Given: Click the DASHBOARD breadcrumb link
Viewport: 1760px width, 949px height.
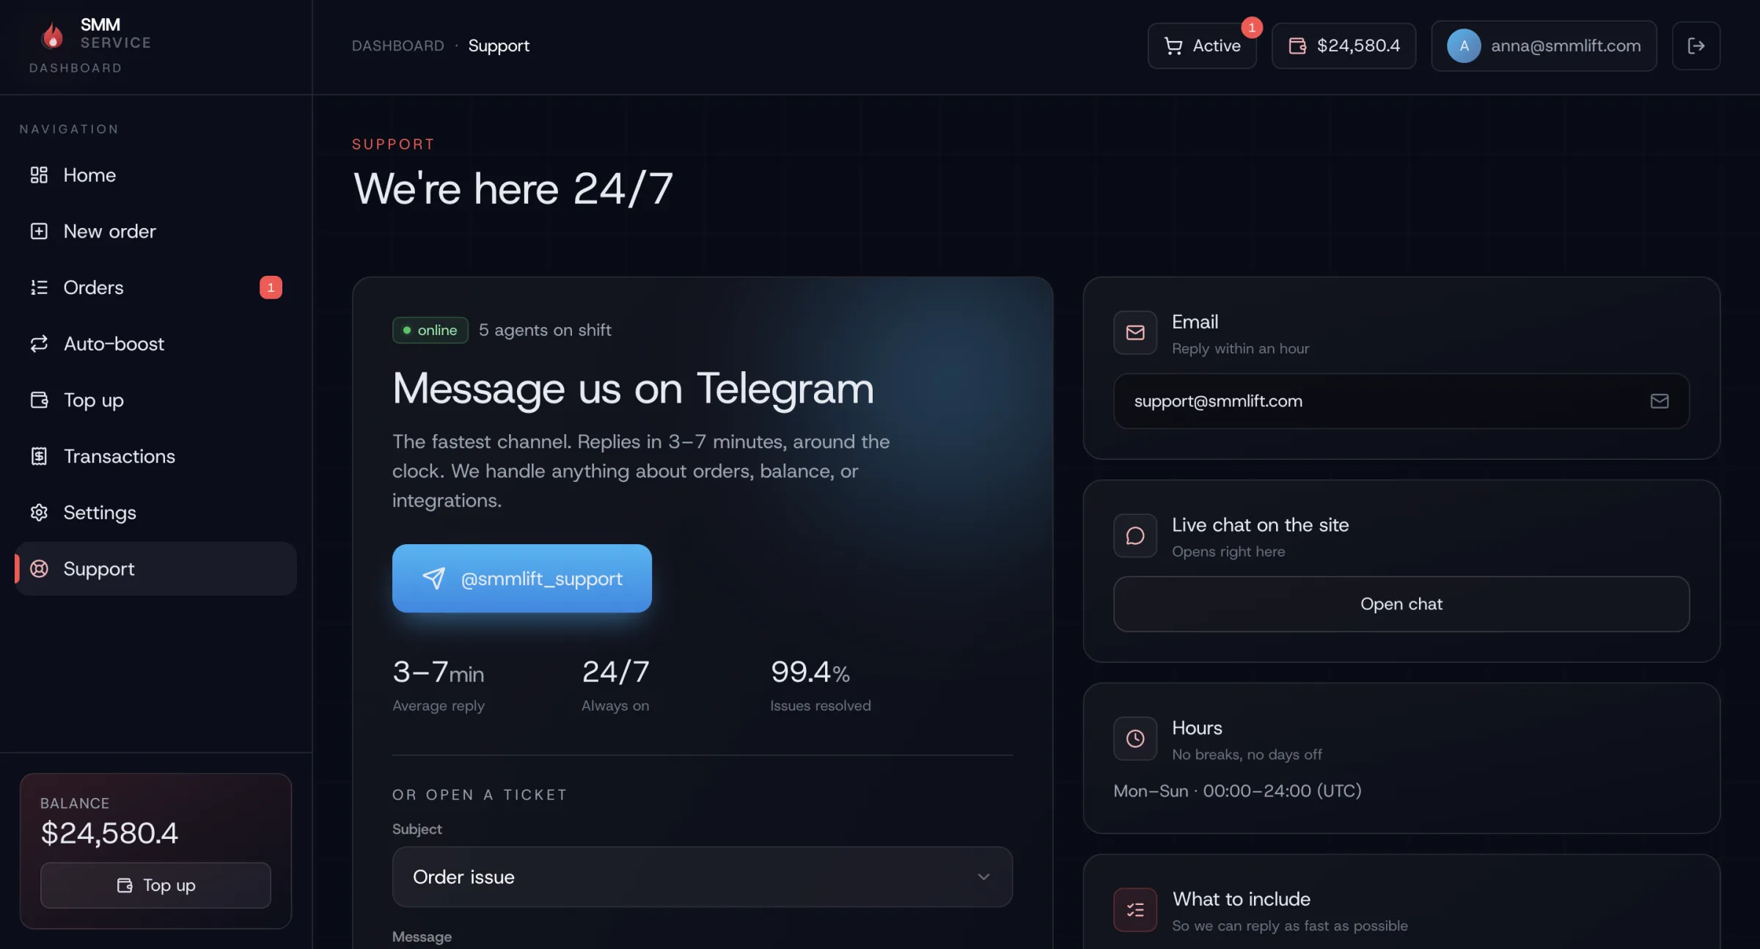Looking at the screenshot, I should coord(398,45).
